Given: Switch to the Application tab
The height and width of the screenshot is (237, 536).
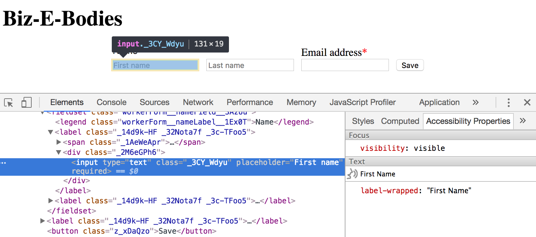Looking at the screenshot, I should 439,102.
